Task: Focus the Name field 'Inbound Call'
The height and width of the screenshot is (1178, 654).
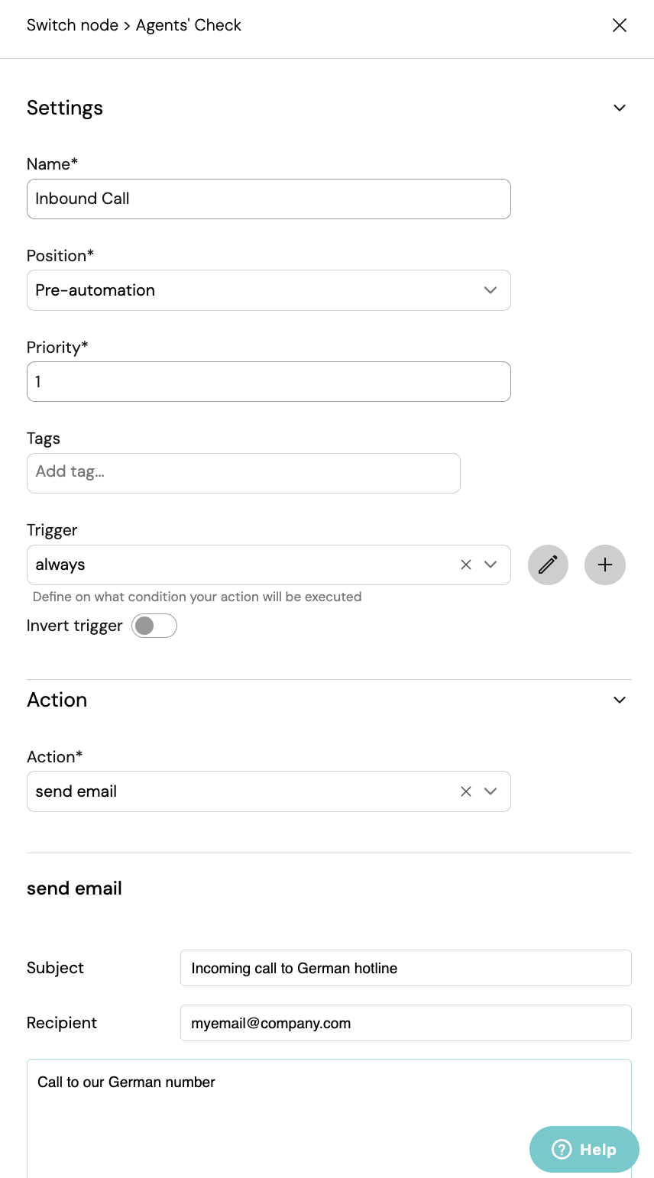Action: (269, 199)
